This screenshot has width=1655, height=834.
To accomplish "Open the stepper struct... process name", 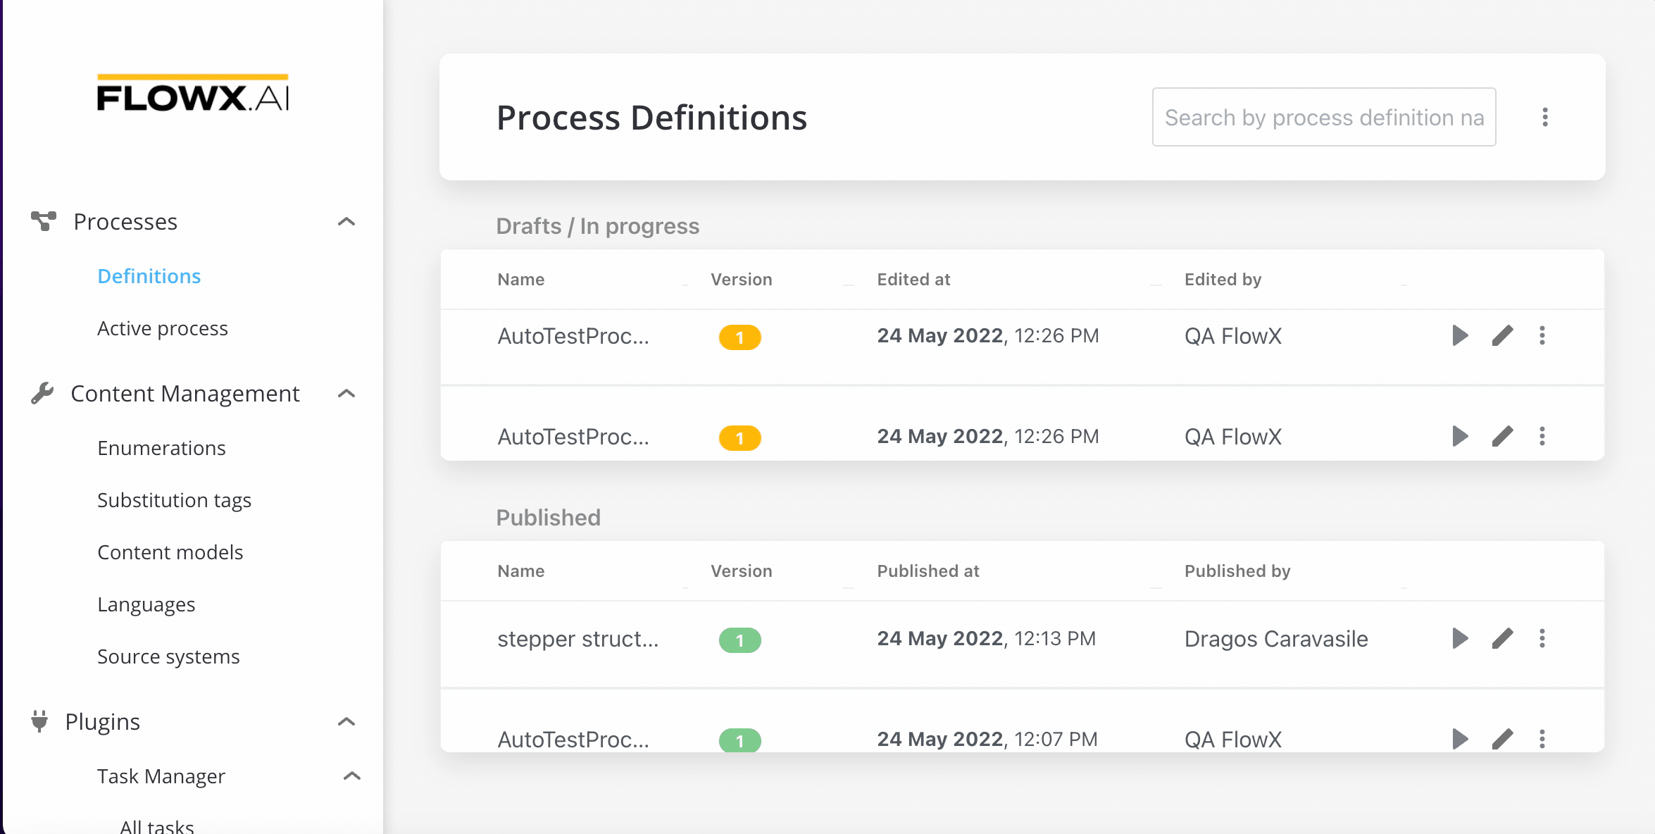I will (x=578, y=639).
